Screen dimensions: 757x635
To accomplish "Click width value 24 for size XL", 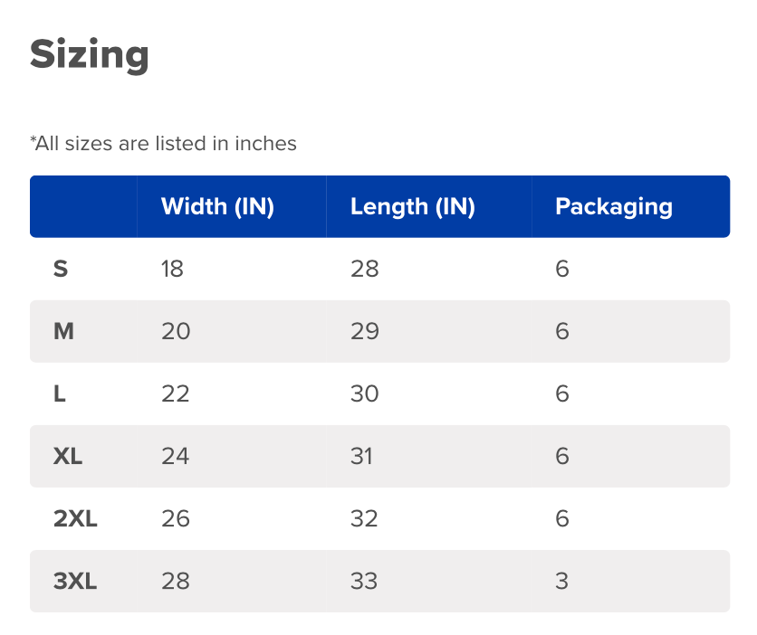I will point(176,456).
